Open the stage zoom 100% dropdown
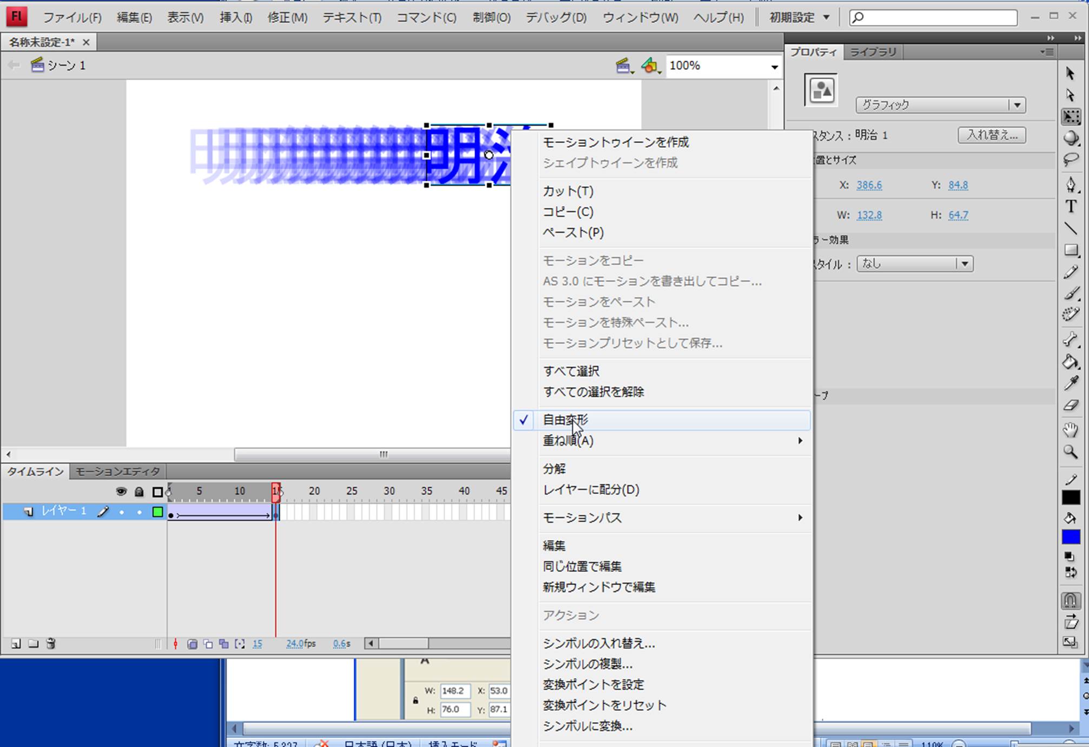 774,67
